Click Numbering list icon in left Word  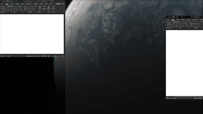point(28,6)
